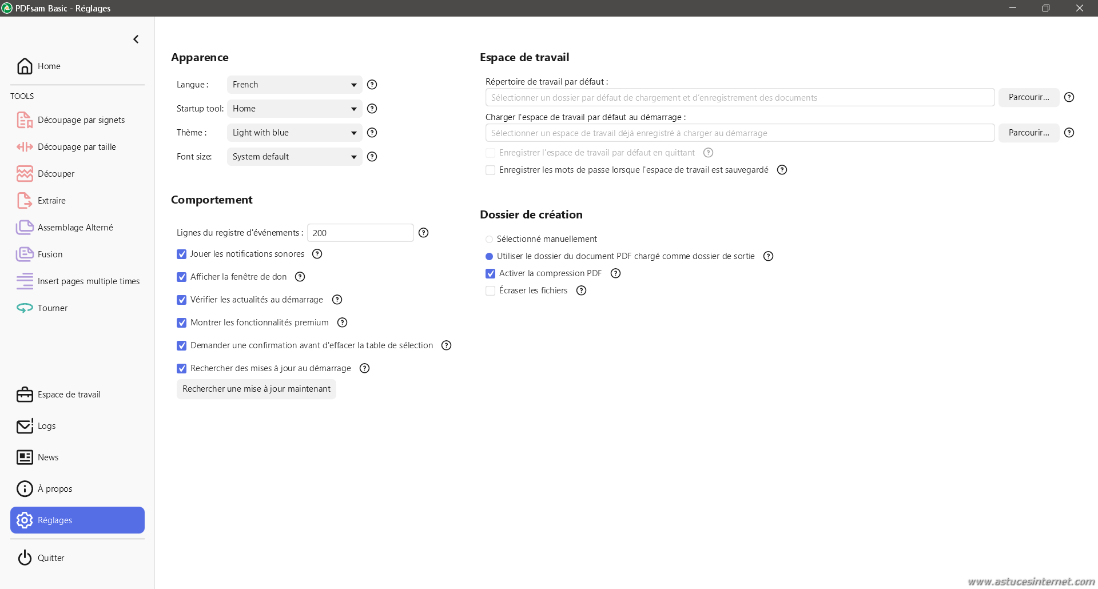Click the Tourner rotate icon
Image resolution: width=1098 pixels, height=589 pixels.
coord(25,308)
